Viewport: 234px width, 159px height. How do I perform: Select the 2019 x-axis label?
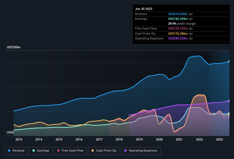(x=139, y=139)
